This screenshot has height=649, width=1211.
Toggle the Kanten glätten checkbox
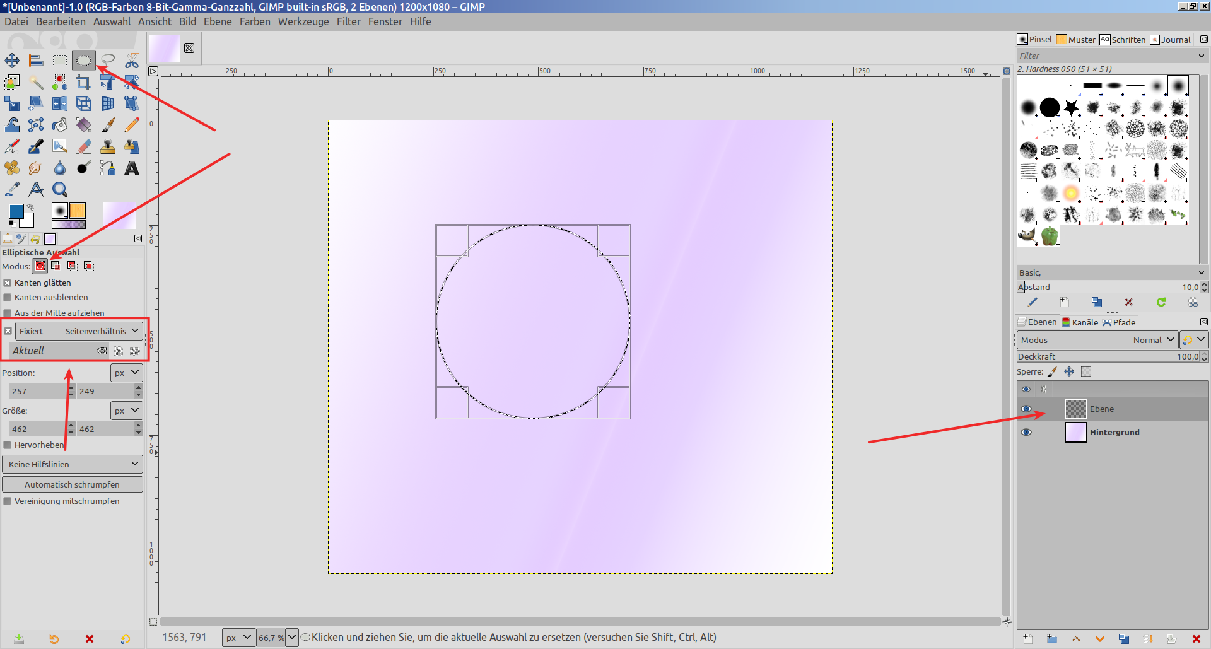tap(8, 283)
